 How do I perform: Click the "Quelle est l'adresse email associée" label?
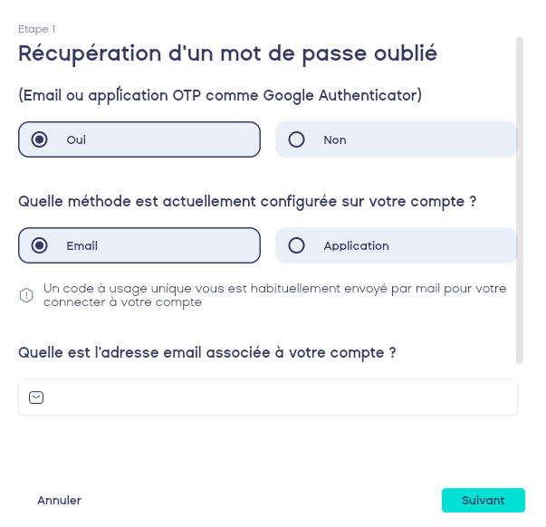coord(207,352)
